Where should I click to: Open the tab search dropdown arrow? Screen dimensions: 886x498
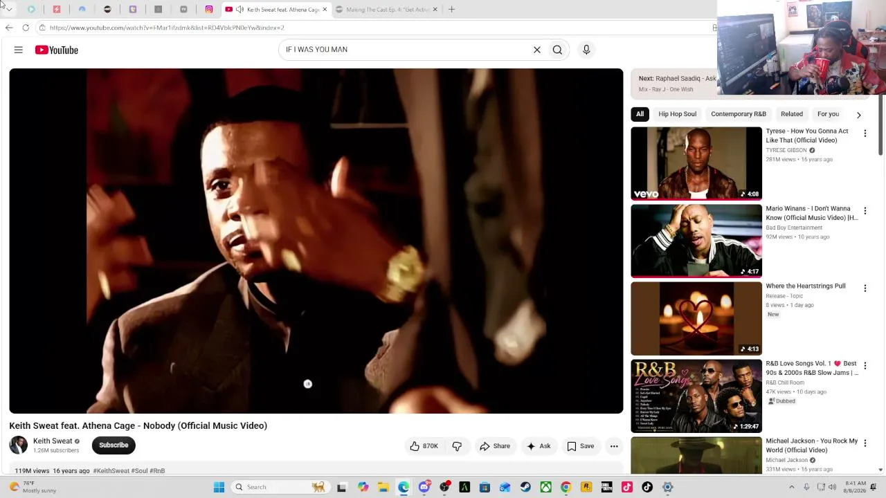[x=9, y=9]
